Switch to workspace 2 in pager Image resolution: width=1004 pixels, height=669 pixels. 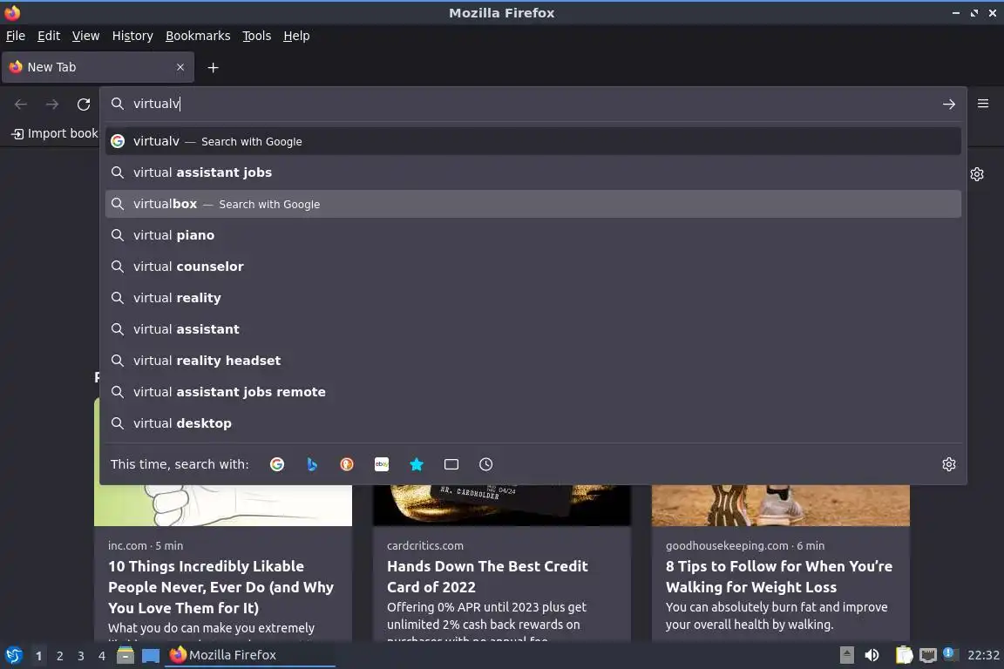(59, 656)
